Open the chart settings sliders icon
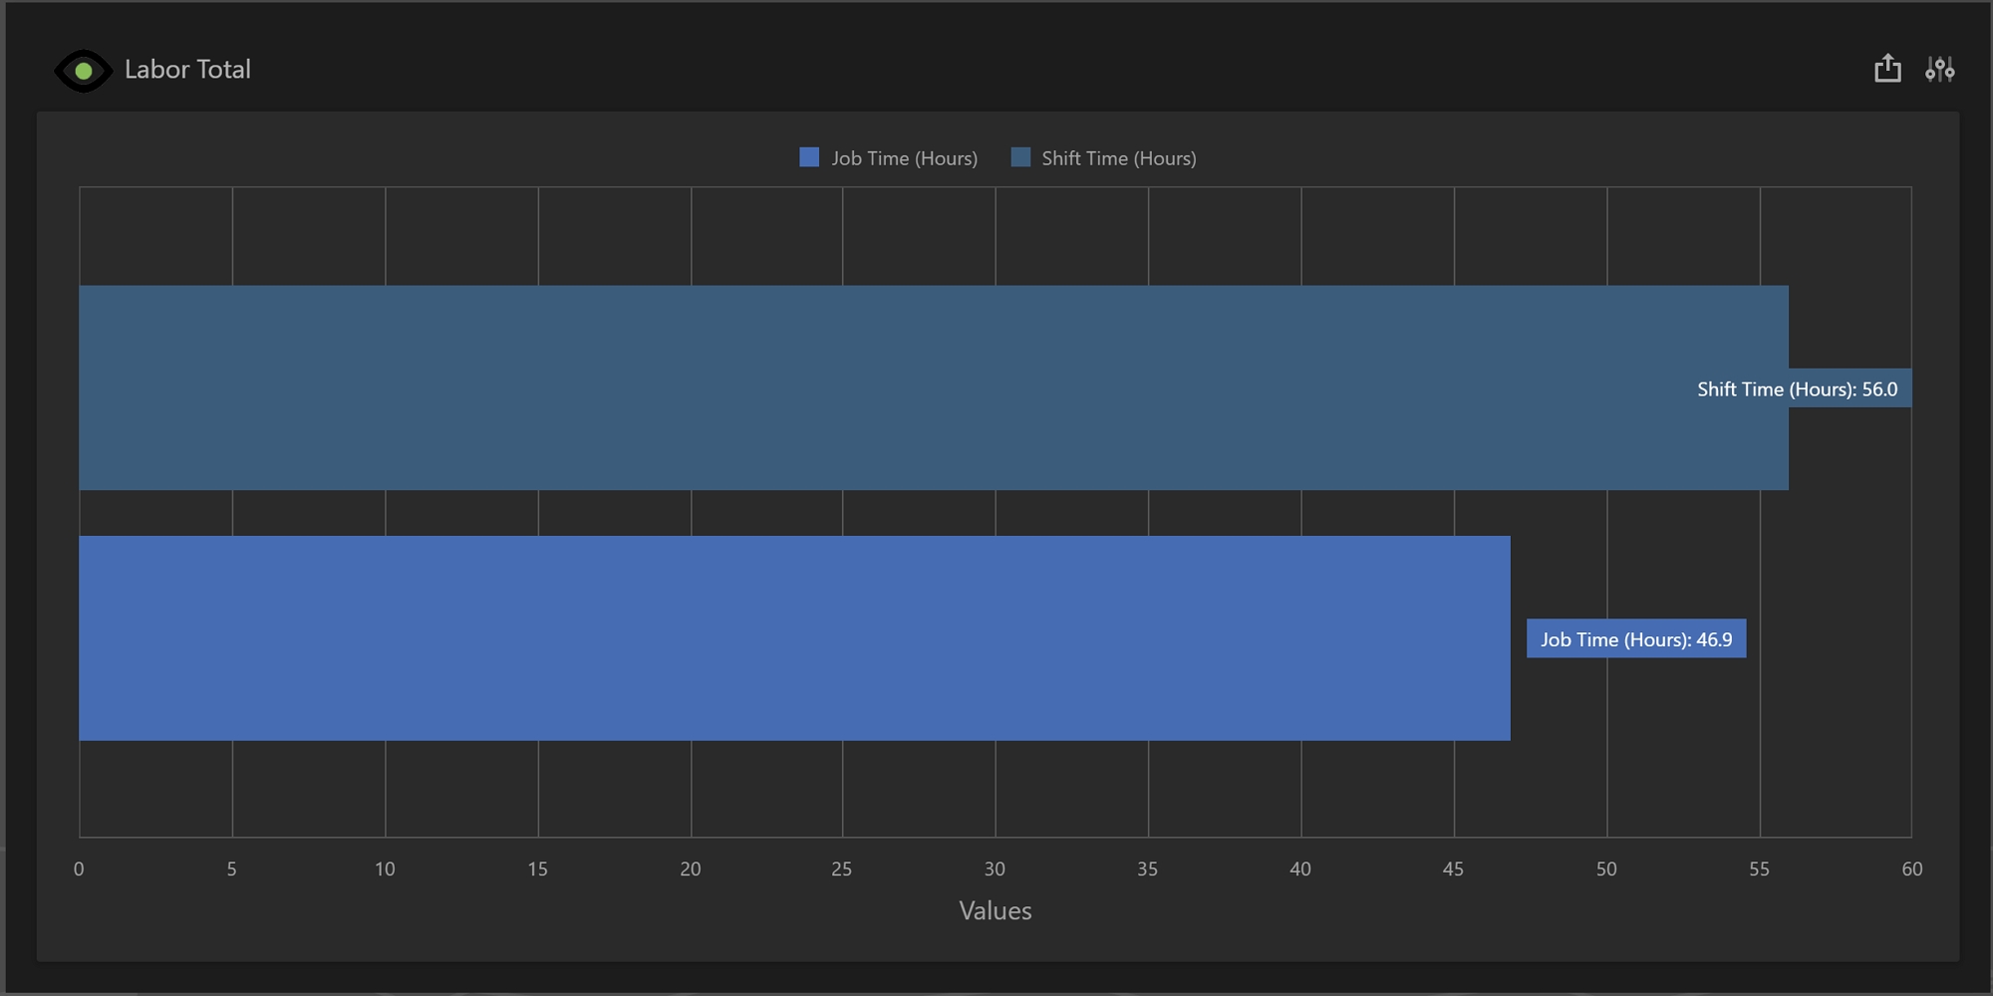 click(x=1939, y=69)
